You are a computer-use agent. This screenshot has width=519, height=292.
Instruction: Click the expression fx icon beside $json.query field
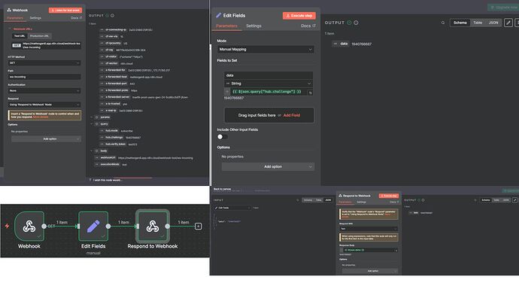[x=227, y=92]
